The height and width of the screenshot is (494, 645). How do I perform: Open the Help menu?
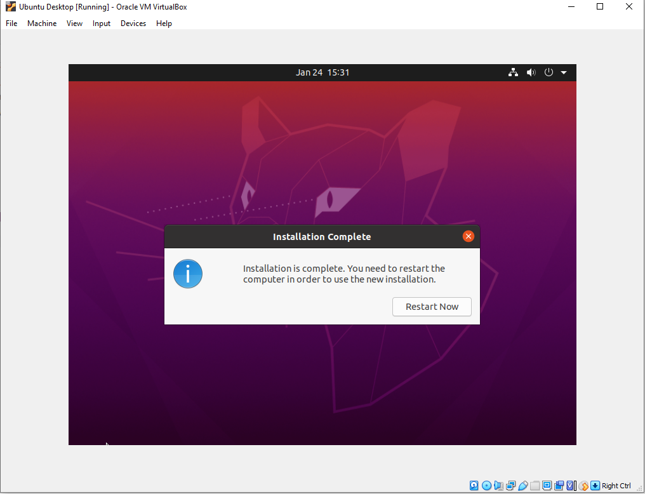(x=164, y=23)
